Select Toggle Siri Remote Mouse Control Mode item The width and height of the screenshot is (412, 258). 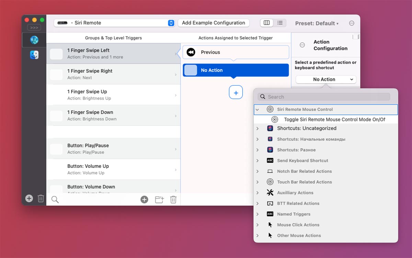point(334,120)
